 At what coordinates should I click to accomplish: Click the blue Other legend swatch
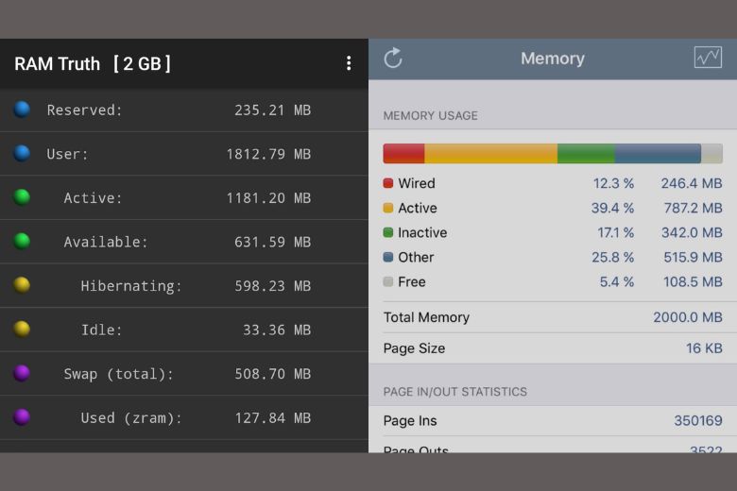coord(387,257)
